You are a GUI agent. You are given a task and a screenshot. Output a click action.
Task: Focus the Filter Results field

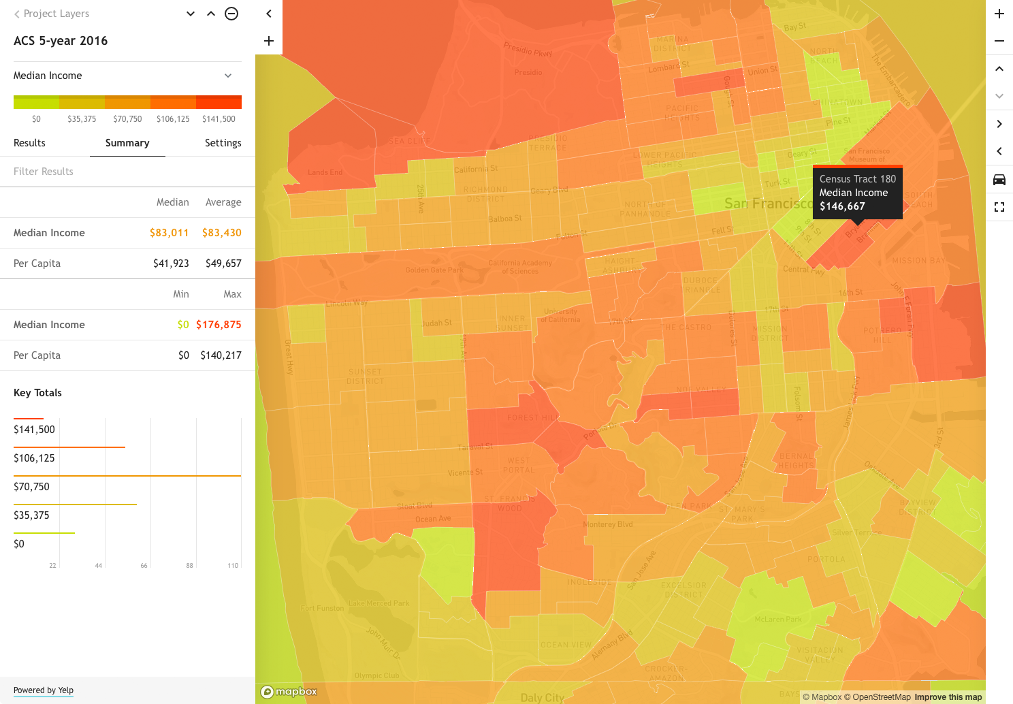click(x=127, y=172)
